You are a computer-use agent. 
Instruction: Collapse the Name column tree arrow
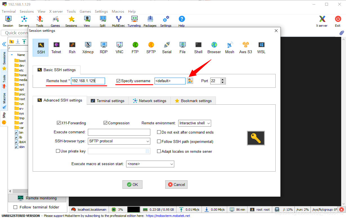click(12, 55)
